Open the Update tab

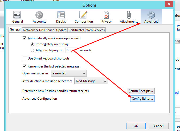coord(61,30)
